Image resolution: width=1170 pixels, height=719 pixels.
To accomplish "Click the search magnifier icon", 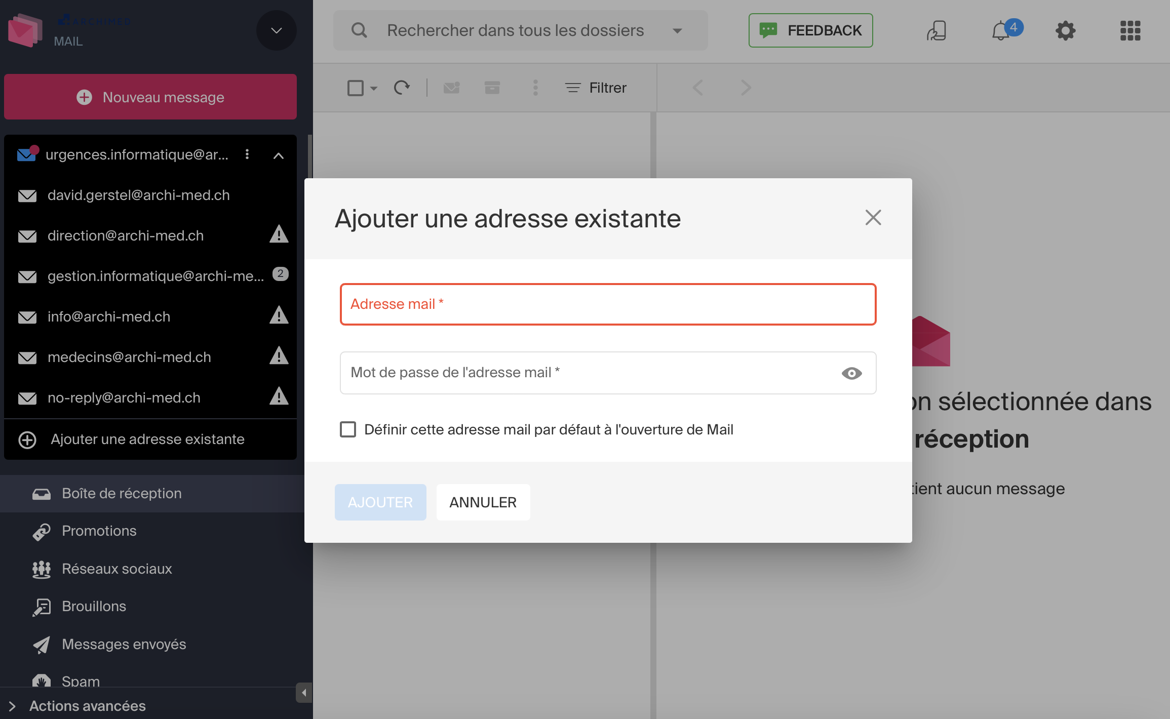I will coord(359,30).
